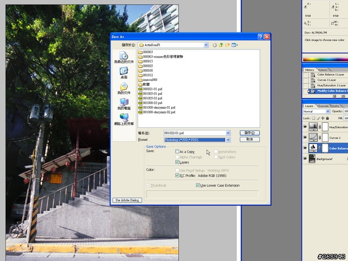Select the 080915 folder in file list

click(146, 61)
